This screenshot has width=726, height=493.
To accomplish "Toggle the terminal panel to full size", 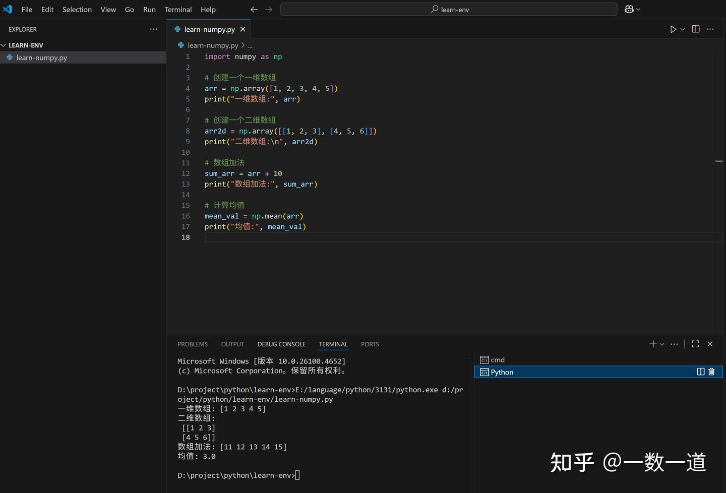I will 695,344.
